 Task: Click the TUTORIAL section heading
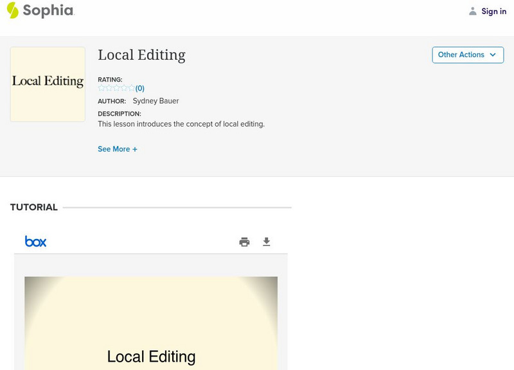[x=34, y=207]
